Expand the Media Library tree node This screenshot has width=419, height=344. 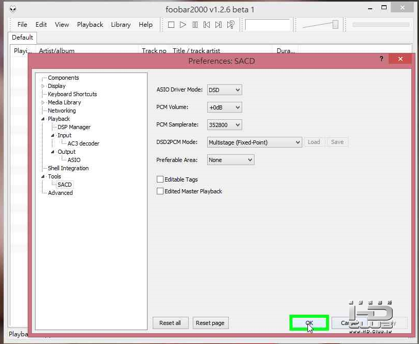(x=43, y=102)
